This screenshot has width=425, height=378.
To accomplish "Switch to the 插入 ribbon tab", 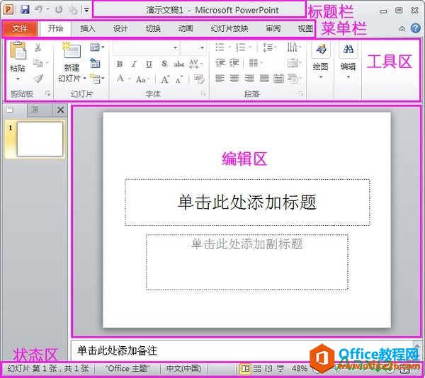I will pyautogui.click(x=88, y=28).
